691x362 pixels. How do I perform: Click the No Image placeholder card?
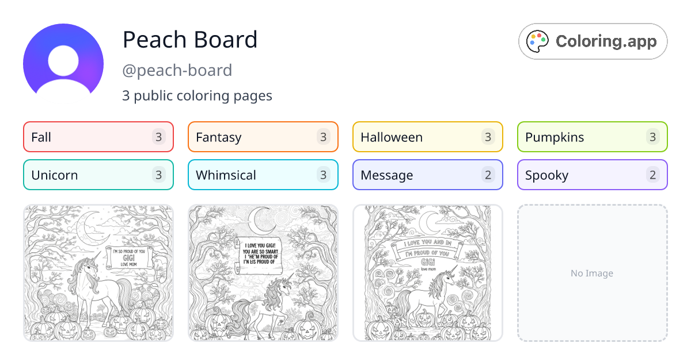592,273
